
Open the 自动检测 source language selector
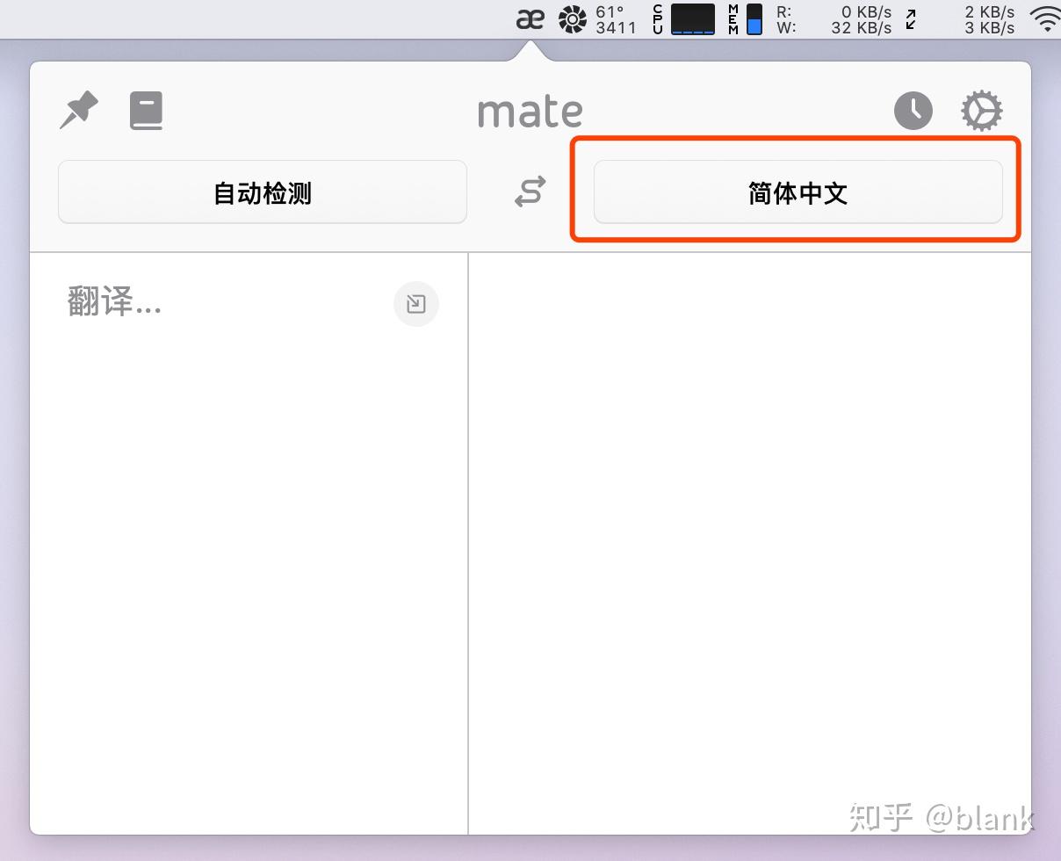[x=261, y=192]
